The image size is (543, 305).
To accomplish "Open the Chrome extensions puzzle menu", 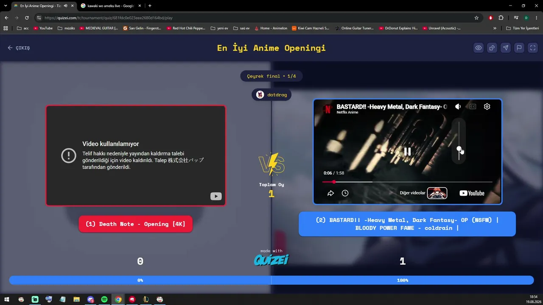I will [x=501, y=18].
